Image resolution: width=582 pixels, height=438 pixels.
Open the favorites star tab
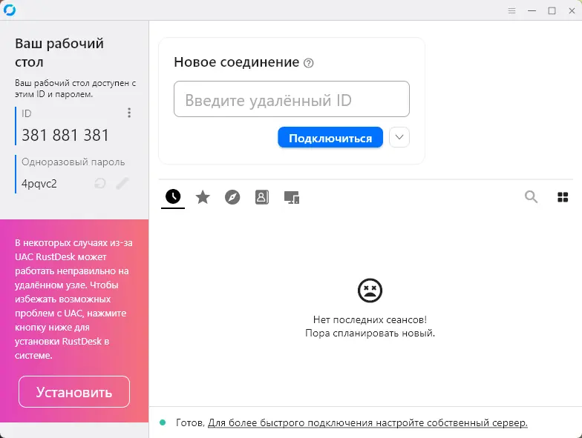tap(203, 197)
